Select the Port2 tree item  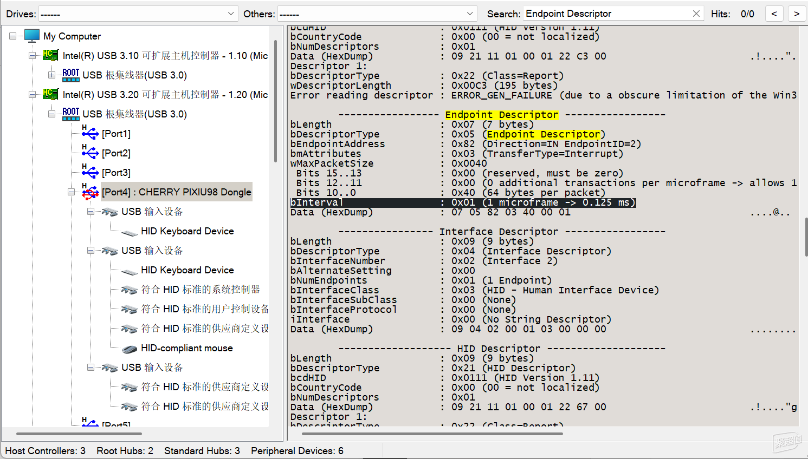click(116, 153)
